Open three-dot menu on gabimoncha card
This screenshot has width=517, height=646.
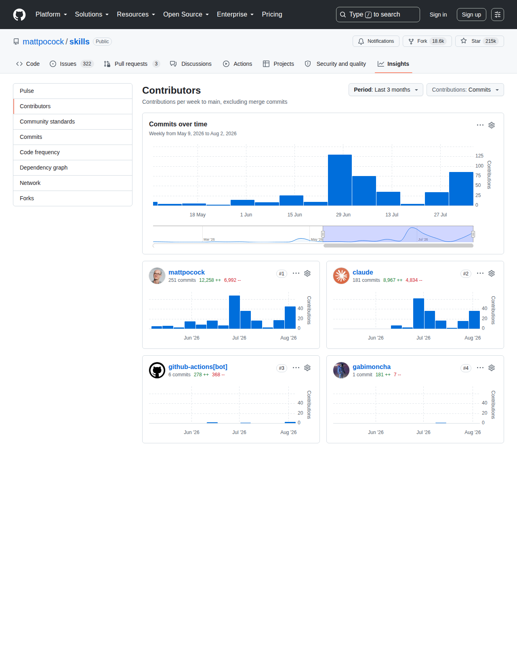pos(480,368)
